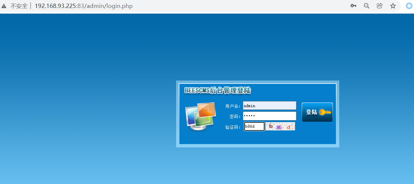
Task: Click the 用户名 label
Action: click(233, 106)
